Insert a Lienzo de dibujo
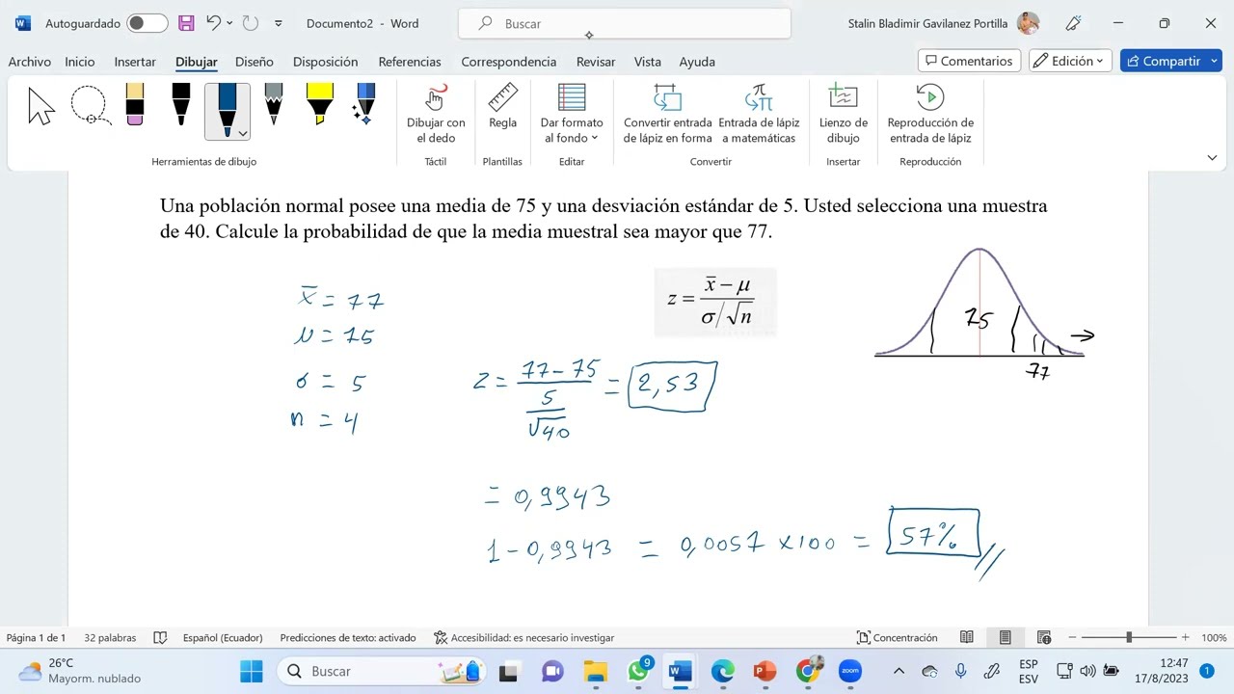The height and width of the screenshot is (694, 1234). (x=844, y=114)
